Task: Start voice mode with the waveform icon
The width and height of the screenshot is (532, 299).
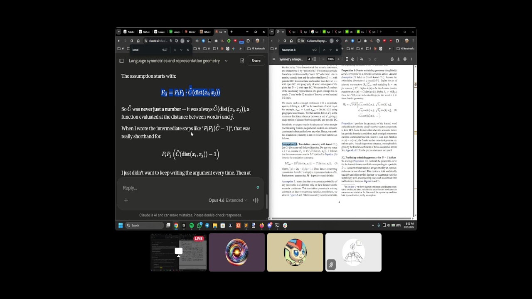Action: [256, 200]
